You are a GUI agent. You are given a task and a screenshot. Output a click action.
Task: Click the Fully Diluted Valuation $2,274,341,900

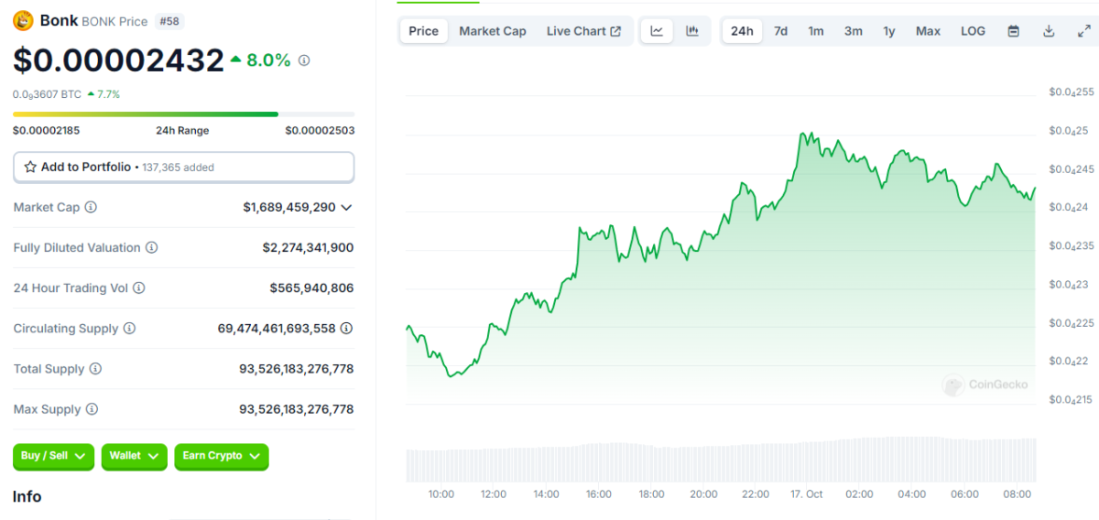[308, 248]
